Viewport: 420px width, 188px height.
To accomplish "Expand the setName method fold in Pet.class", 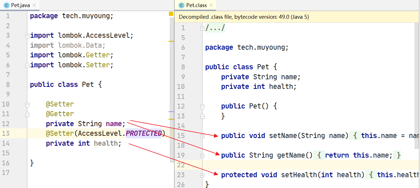I will [x=202, y=136].
